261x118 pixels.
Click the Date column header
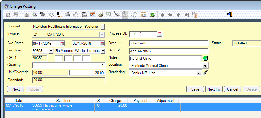[x=18, y=101]
